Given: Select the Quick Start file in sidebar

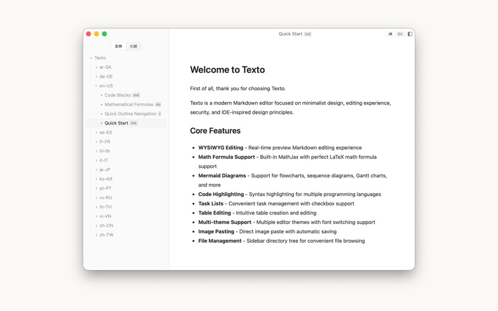Looking at the screenshot, I should (x=126, y=123).
